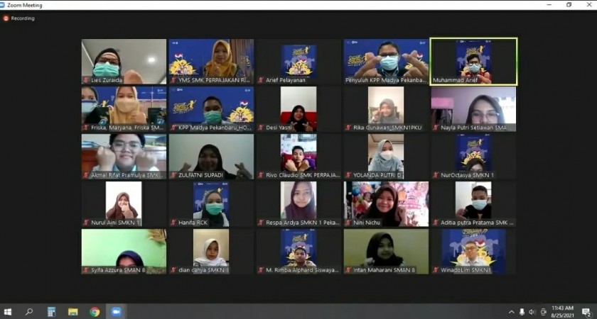597x319 pixels.
Task: Click muted mic icon beside Desi Yasni
Action: click(261, 128)
